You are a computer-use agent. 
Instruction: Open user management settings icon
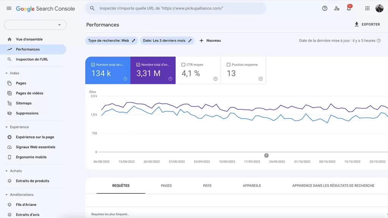tap(336, 8)
